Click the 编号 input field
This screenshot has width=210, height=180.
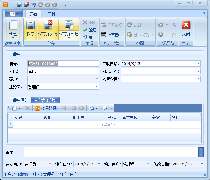tap(63, 63)
